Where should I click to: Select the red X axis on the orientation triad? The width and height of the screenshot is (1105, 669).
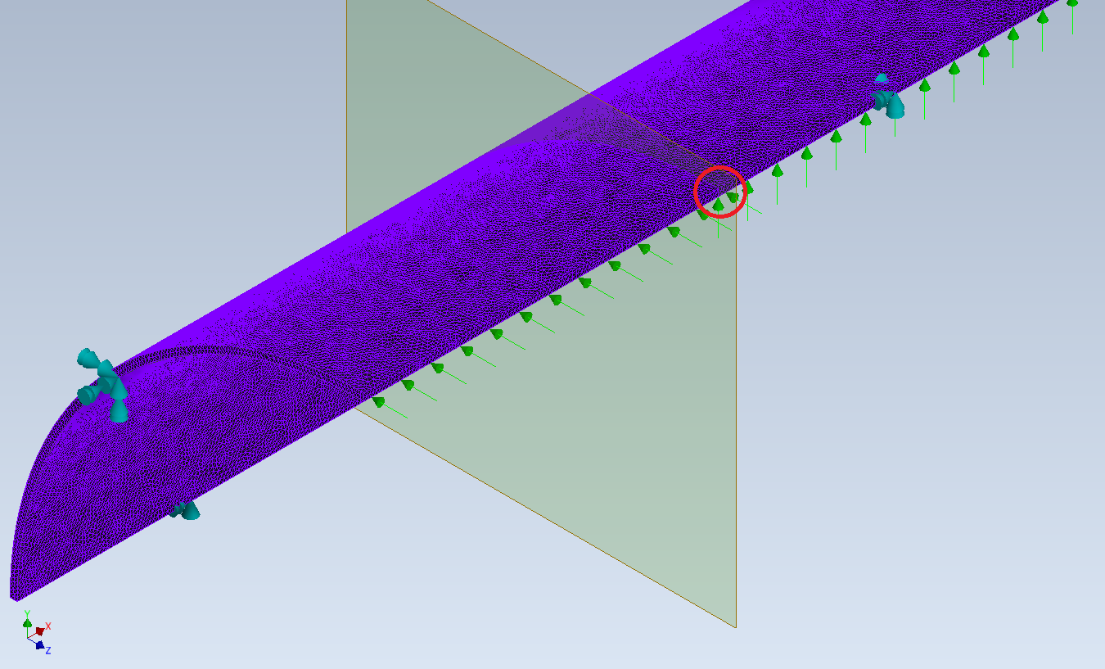click(40, 631)
